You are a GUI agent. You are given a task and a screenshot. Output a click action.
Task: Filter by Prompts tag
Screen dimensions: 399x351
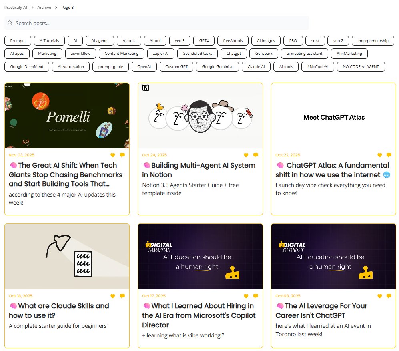pos(18,41)
